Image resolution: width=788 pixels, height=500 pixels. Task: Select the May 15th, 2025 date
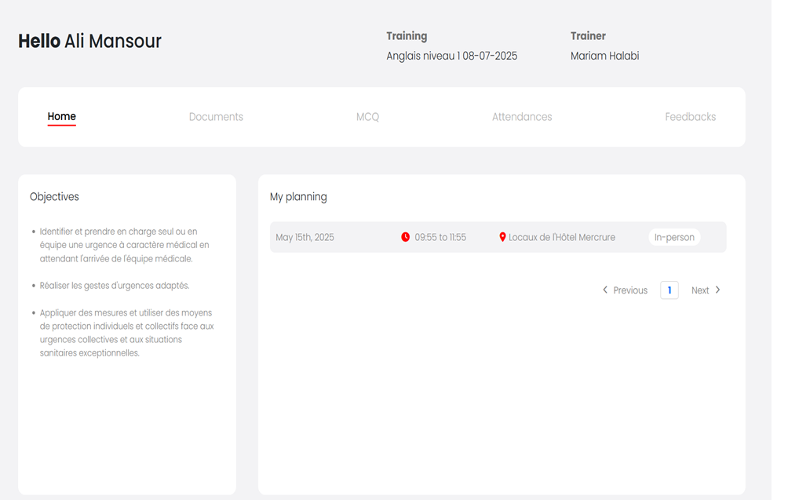[305, 237]
